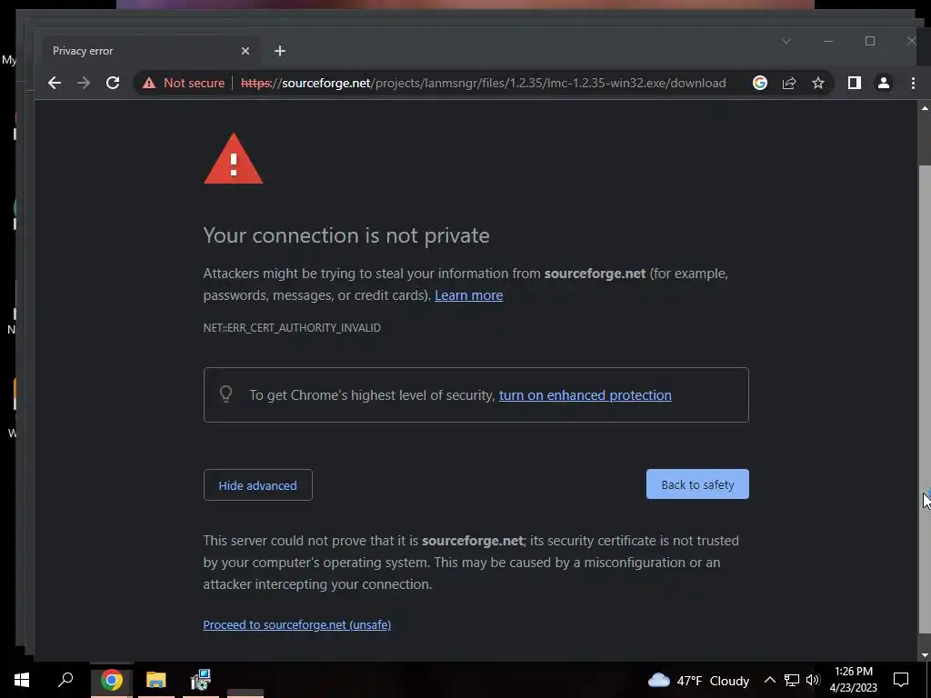This screenshot has width=931, height=698.
Task: Minimize the Chrome window
Action: click(828, 41)
